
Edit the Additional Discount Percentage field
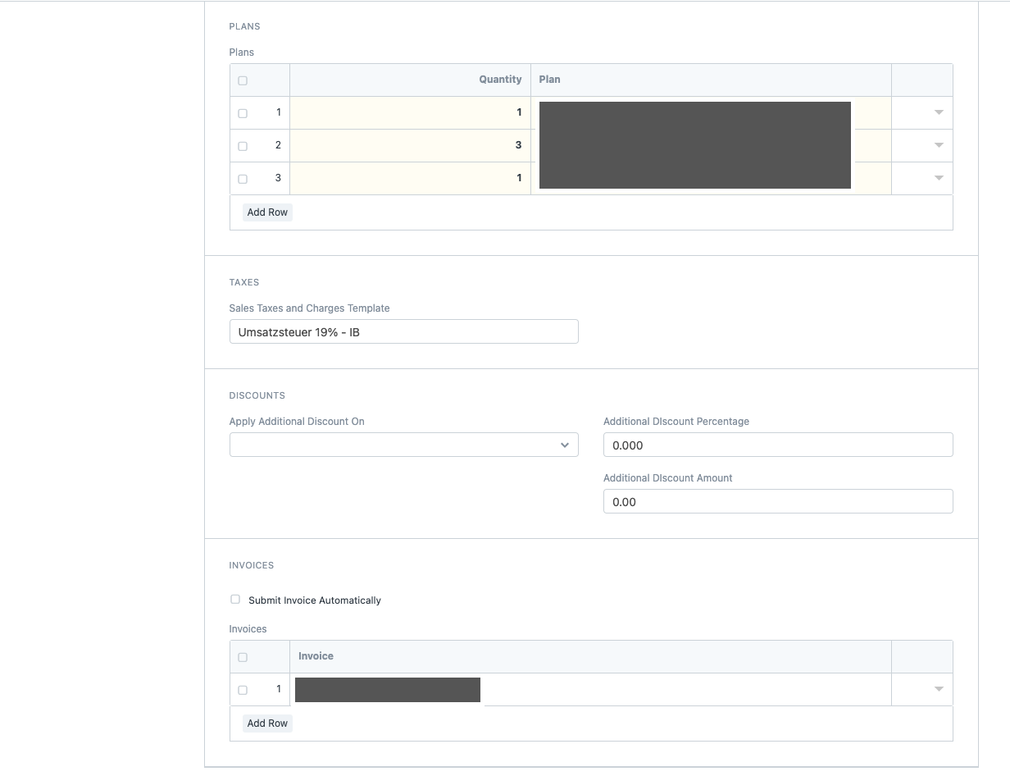(777, 445)
